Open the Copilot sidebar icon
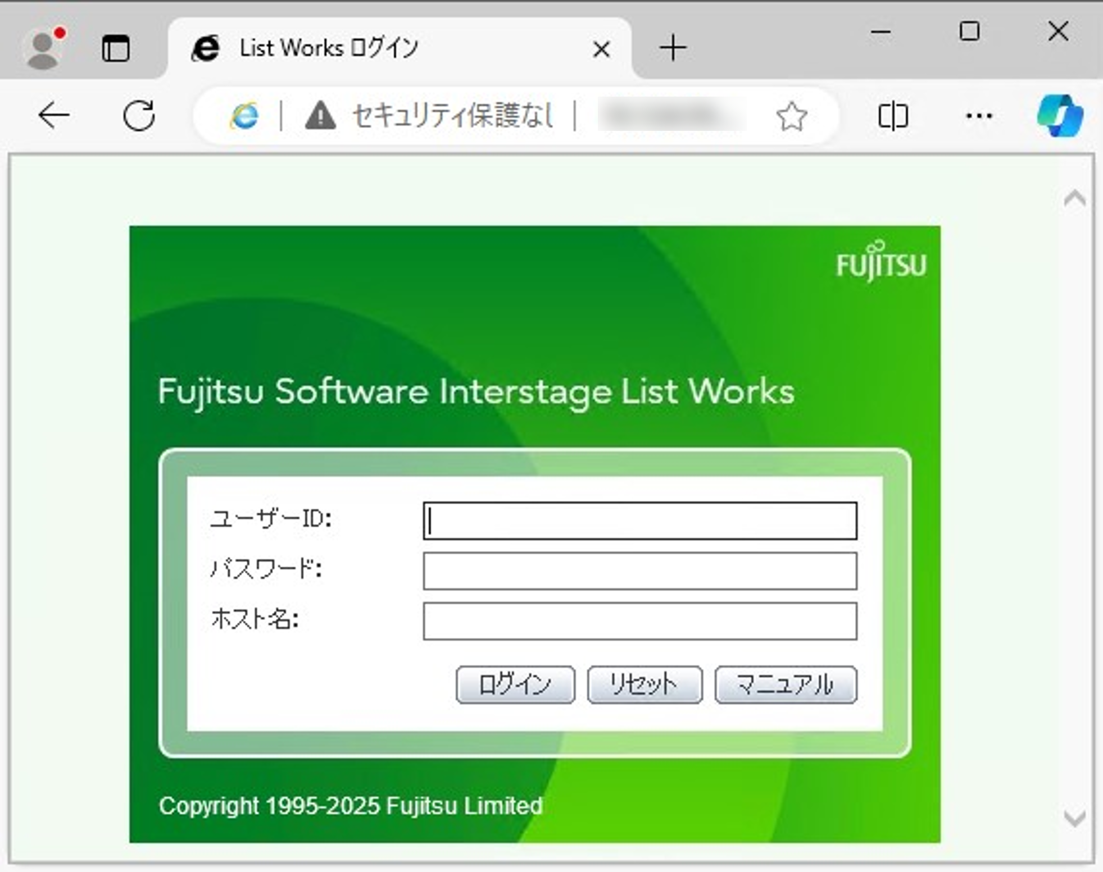1103x872 pixels. tap(1060, 116)
